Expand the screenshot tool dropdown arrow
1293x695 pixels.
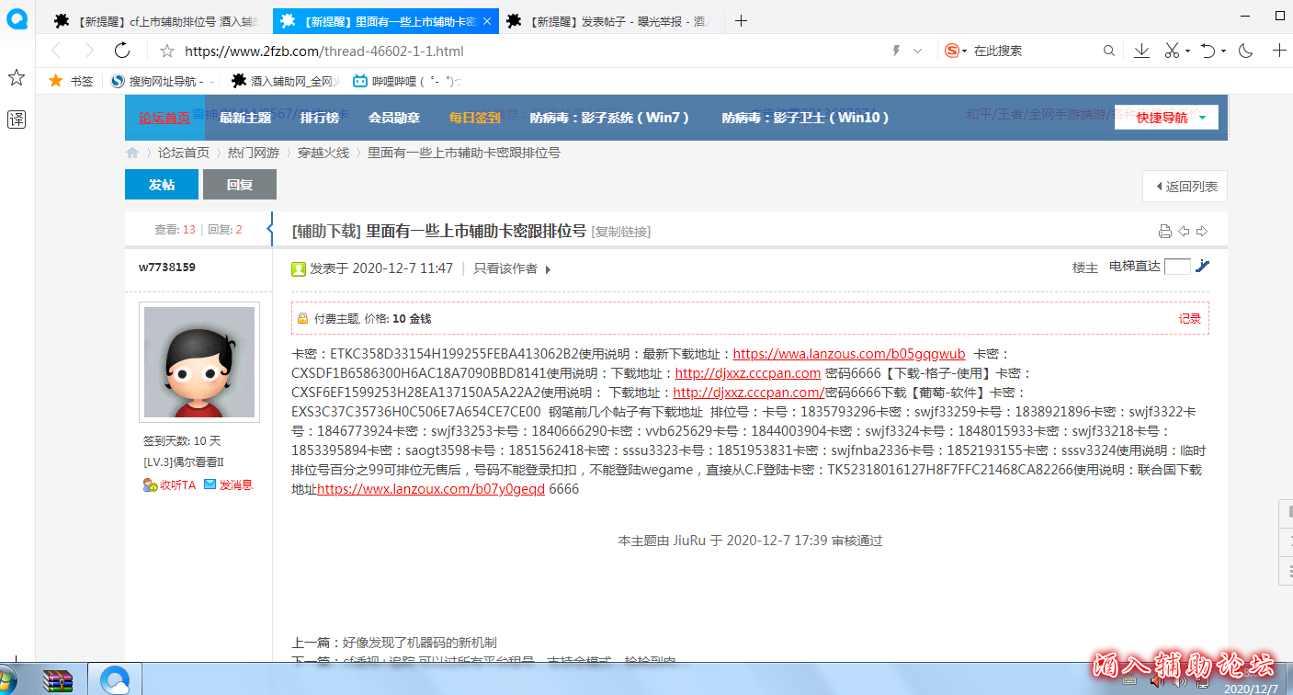point(1187,51)
